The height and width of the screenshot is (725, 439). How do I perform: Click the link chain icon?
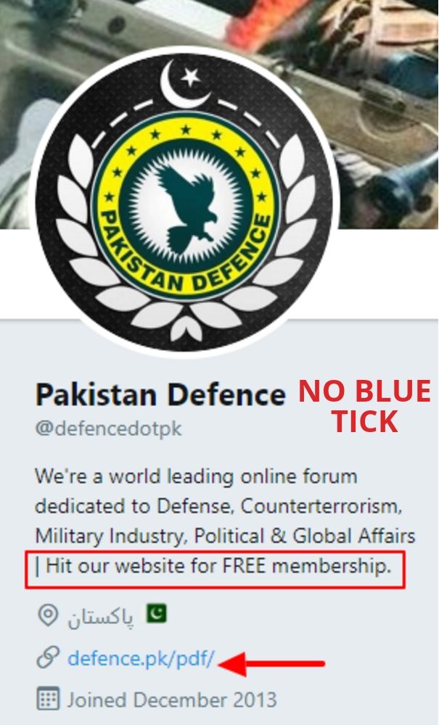48,658
